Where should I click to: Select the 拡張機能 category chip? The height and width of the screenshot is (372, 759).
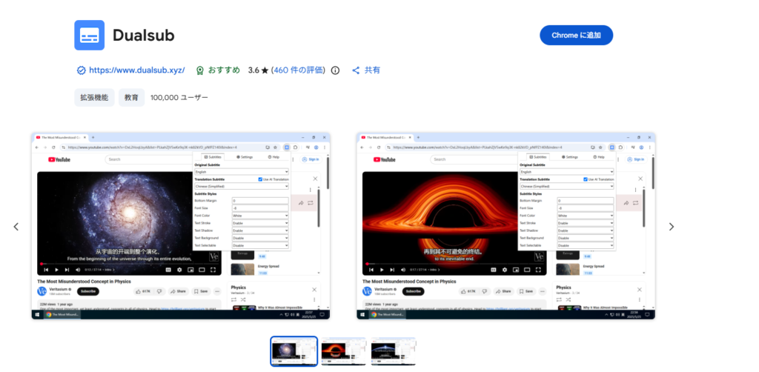click(x=94, y=97)
